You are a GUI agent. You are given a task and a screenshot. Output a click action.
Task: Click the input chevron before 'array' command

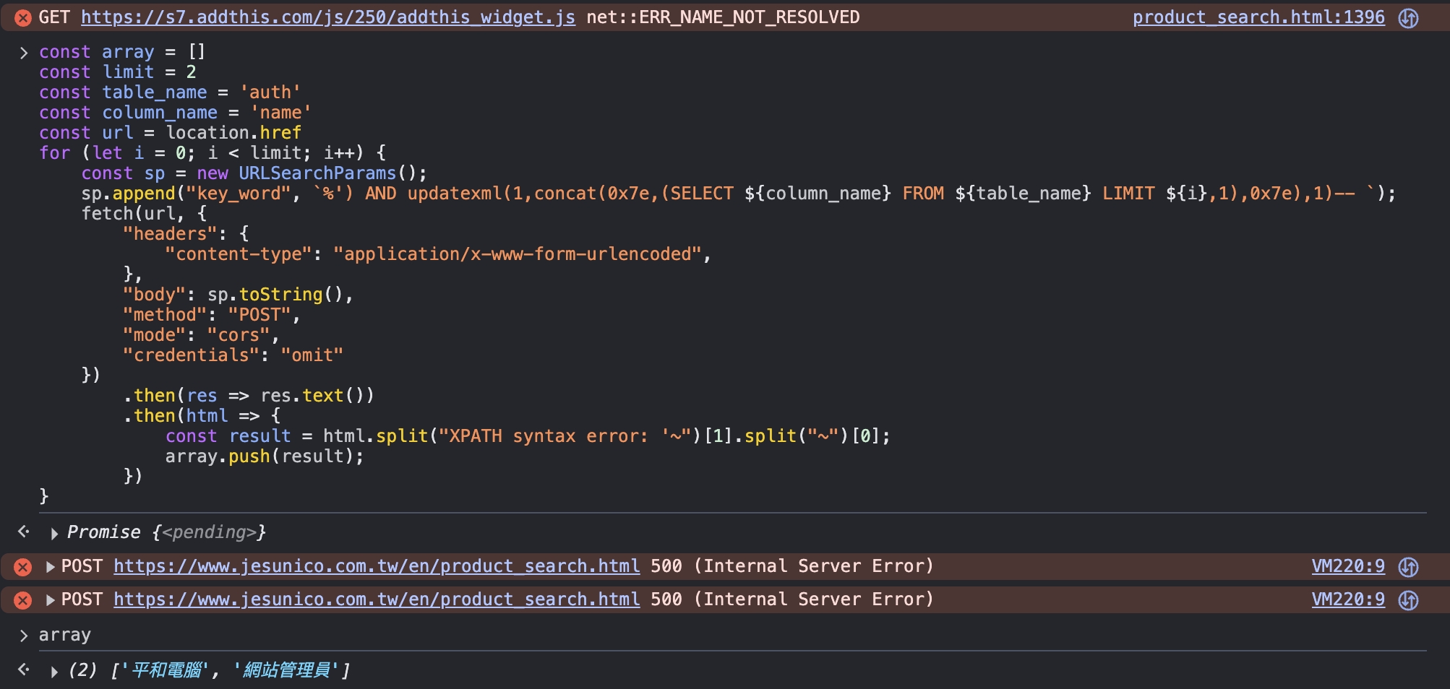pyautogui.click(x=24, y=636)
